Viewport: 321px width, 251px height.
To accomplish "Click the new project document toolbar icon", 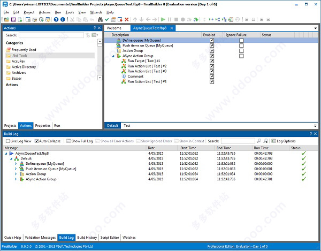I will [20, 19].
